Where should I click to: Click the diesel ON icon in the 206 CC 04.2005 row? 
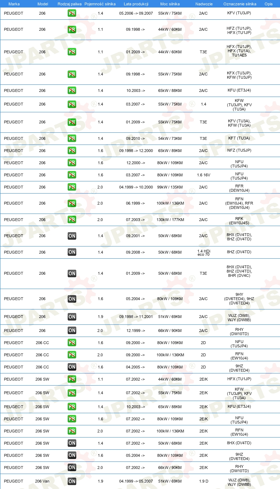[72, 367]
